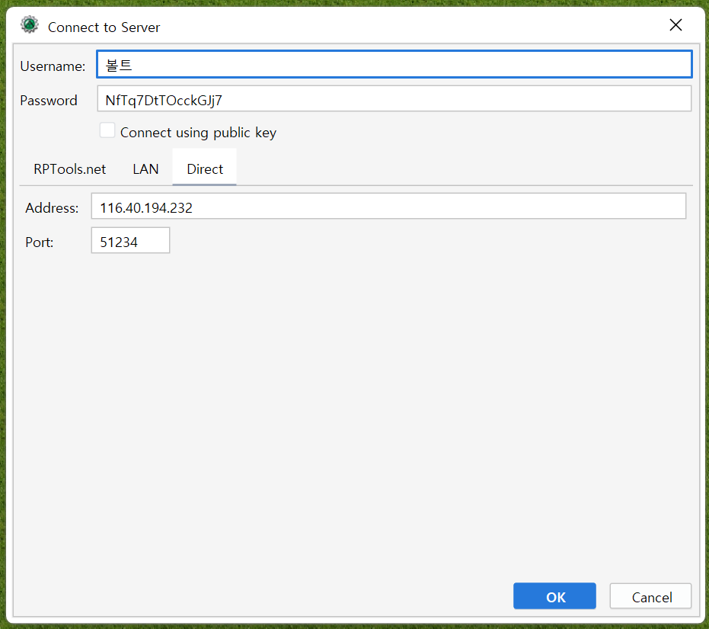Image resolution: width=709 pixels, height=629 pixels.
Task: Cancel the server connection dialog
Action: click(x=650, y=596)
